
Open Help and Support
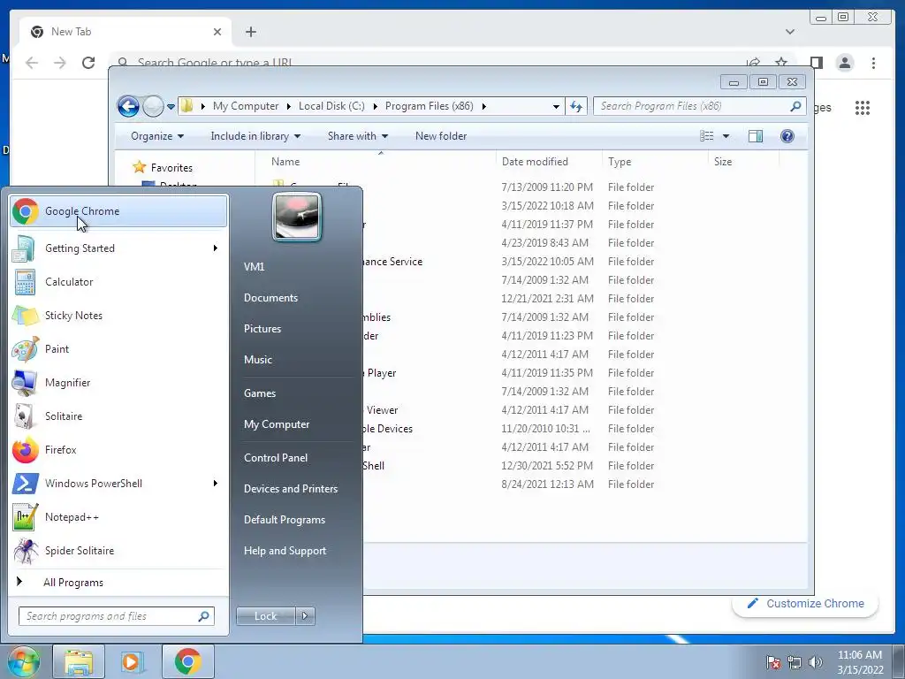click(285, 551)
